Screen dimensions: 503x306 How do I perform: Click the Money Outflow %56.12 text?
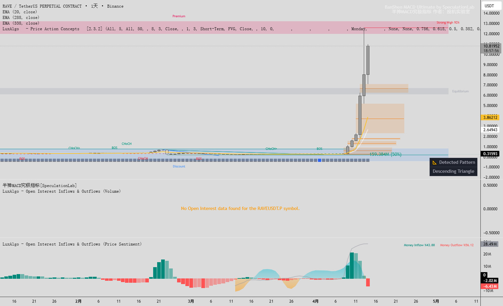pyautogui.click(x=457, y=245)
